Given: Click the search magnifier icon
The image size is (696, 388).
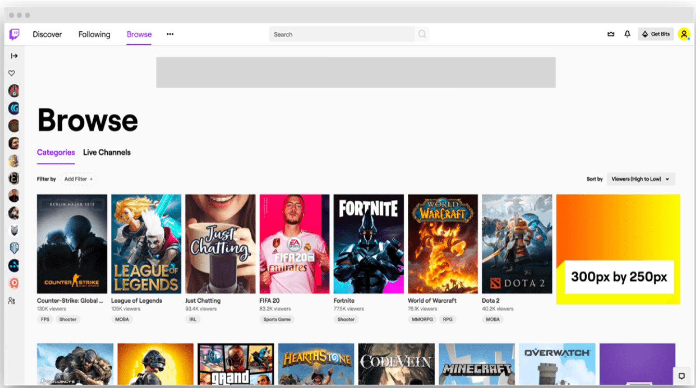Looking at the screenshot, I should click(422, 34).
